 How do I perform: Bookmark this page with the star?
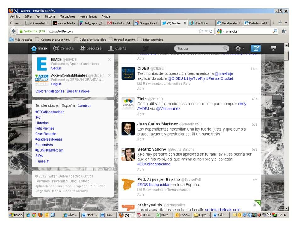201,31
